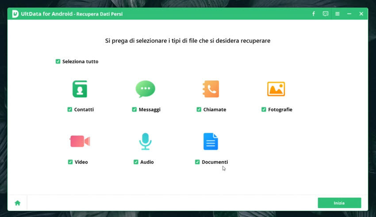Deselect the Fotografie checkbox

[x=264, y=110]
